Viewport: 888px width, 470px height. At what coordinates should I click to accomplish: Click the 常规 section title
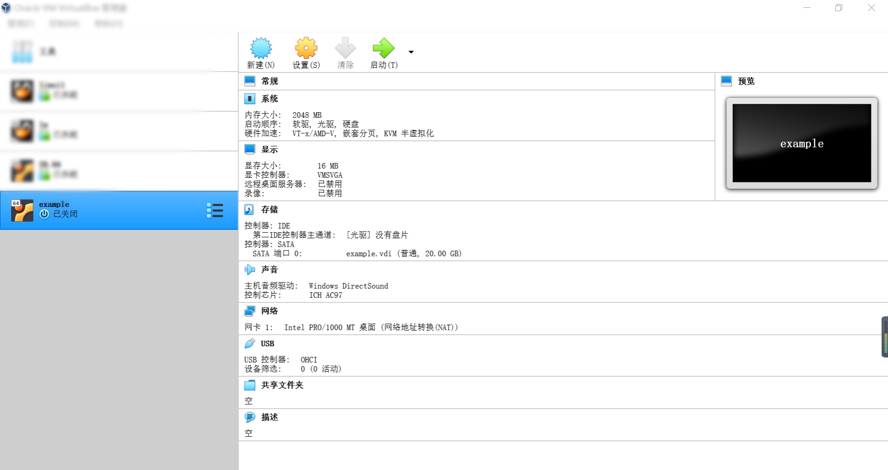coord(270,81)
